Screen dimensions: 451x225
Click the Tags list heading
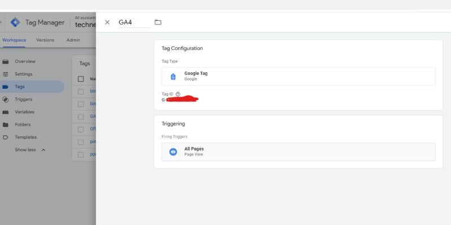85,64
